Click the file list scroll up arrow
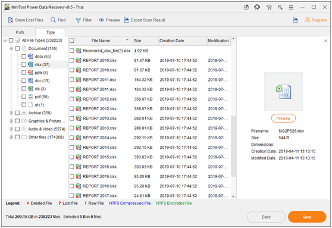 (233, 39)
